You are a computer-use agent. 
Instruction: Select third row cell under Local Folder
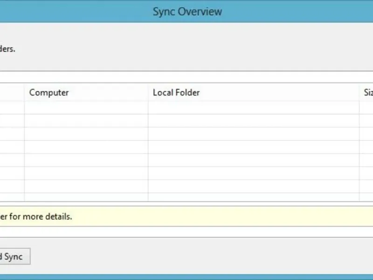point(254,134)
